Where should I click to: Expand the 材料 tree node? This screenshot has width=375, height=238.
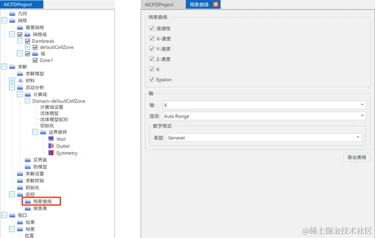pyautogui.click(x=12, y=80)
